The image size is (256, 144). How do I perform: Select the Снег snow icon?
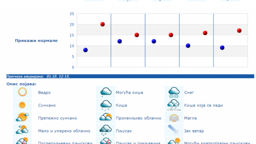click(174, 92)
